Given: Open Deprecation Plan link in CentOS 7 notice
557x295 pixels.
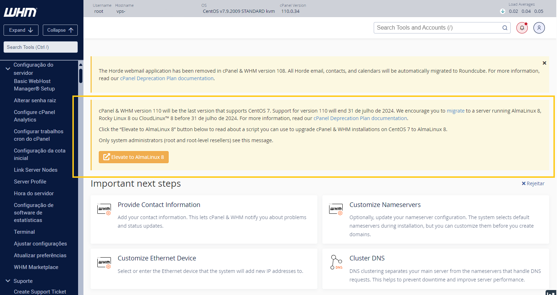Looking at the screenshot, I should pyautogui.click(x=360, y=118).
